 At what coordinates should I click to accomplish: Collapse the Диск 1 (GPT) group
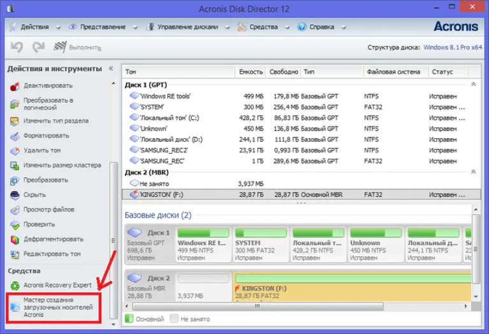474,84
